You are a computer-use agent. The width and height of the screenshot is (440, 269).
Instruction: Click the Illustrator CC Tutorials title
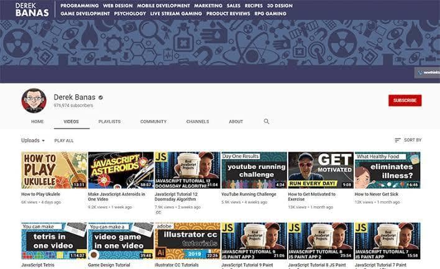pyautogui.click(x=176, y=265)
